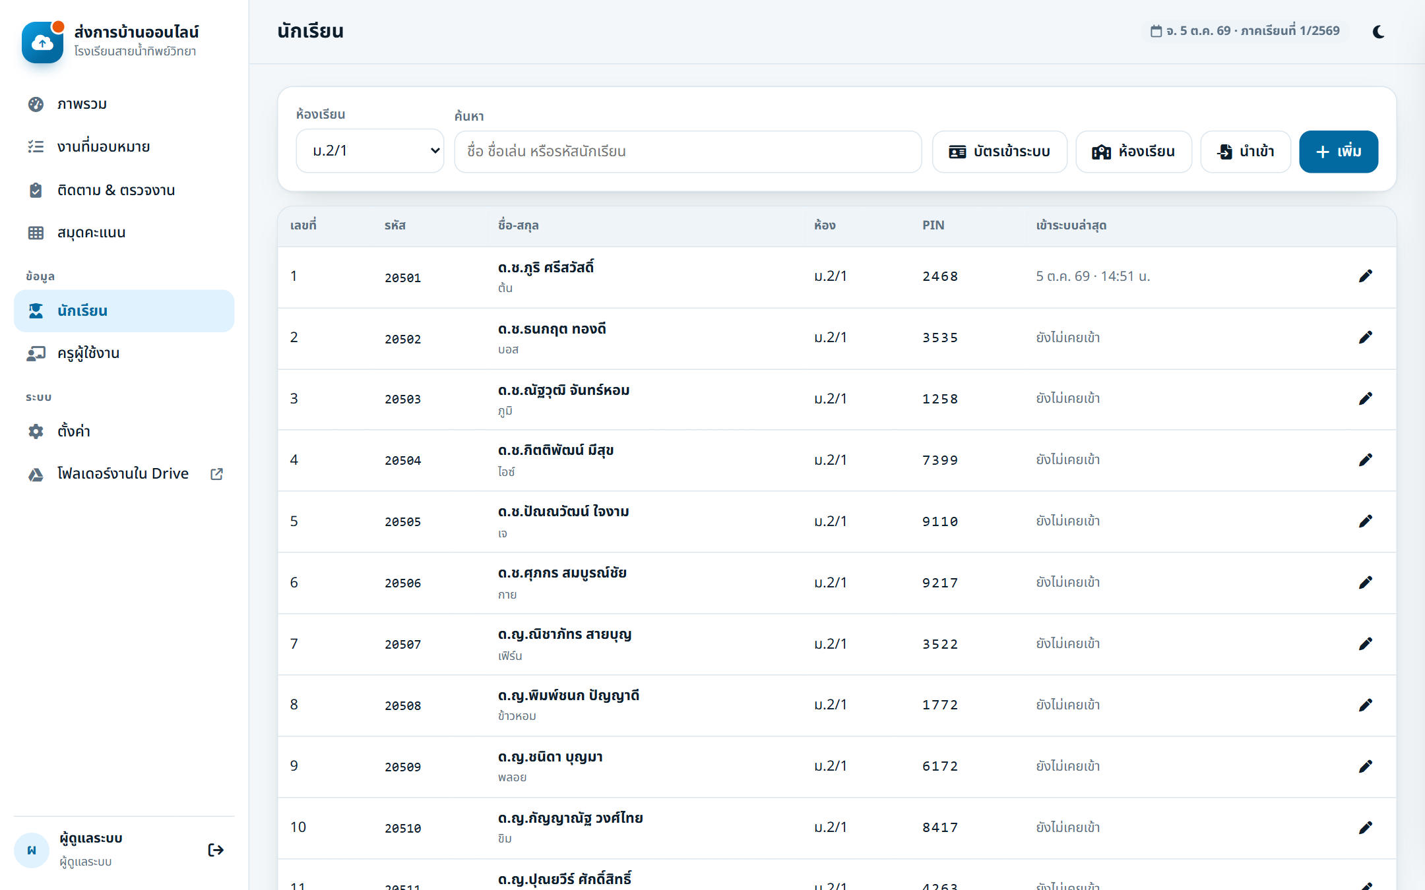Edit student 20501 pencil icon
This screenshot has width=1425, height=890.
coord(1365,276)
